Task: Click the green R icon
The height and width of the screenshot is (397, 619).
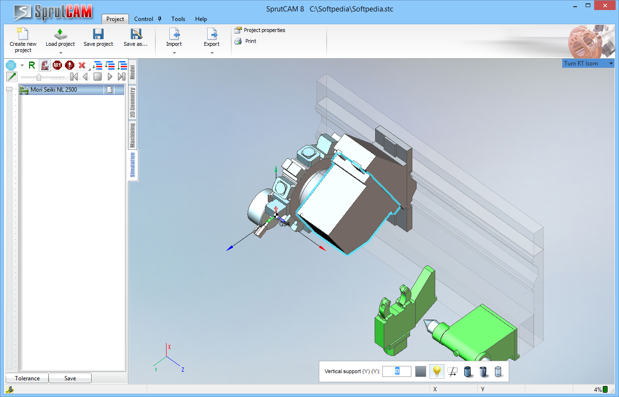Action: coord(32,65)
